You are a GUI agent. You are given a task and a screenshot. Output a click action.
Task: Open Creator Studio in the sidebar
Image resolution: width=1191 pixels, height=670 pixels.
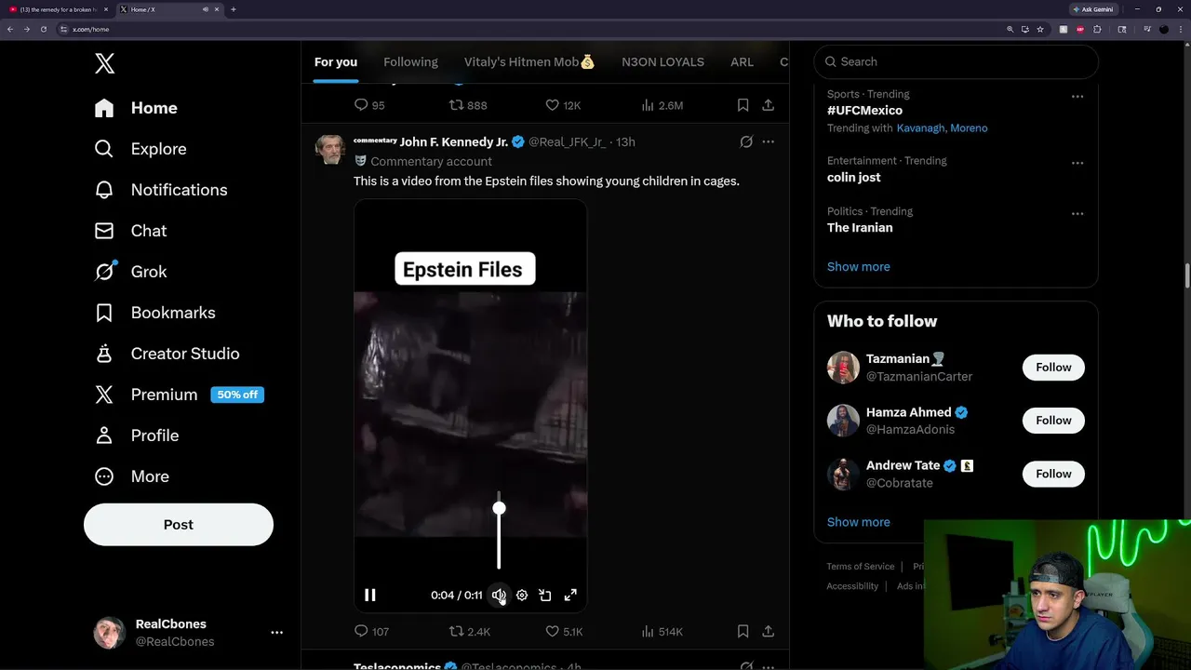click(167, 354)
